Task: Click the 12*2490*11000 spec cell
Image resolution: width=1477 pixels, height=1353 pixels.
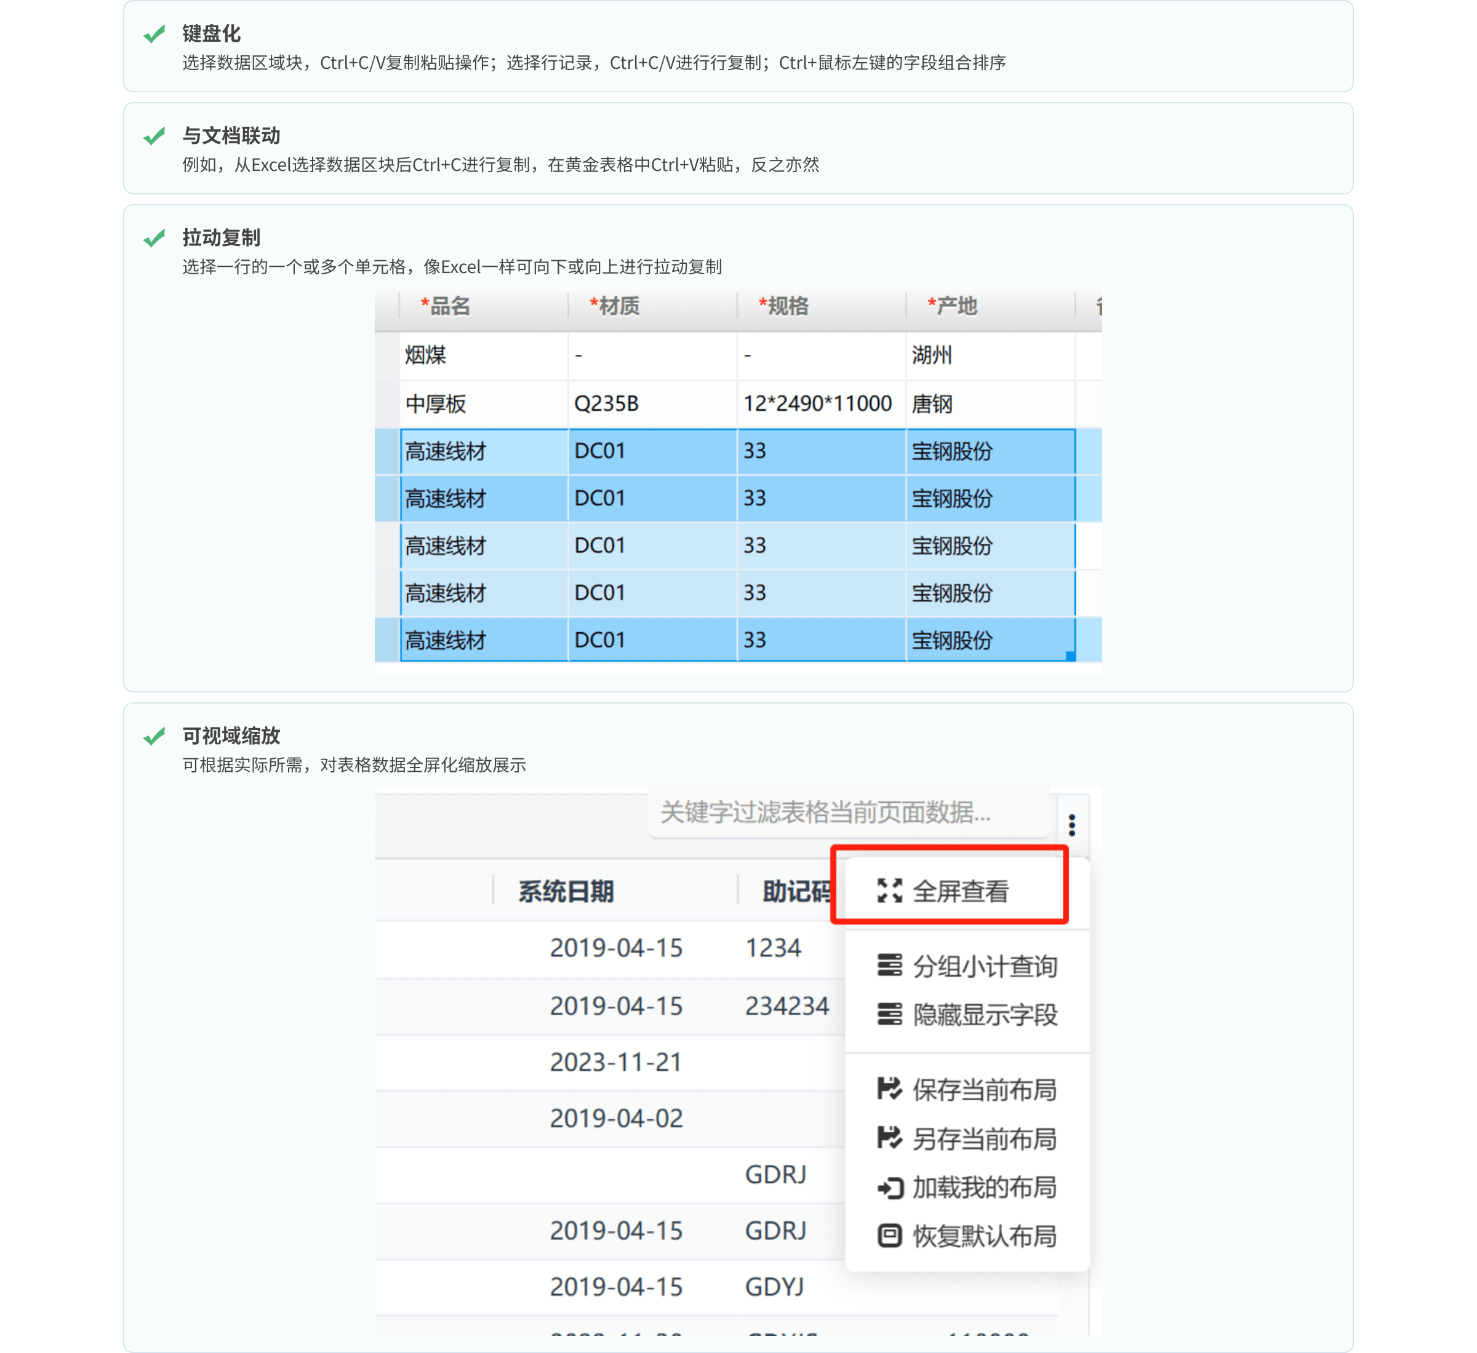Action: click(x=818, y=403)
